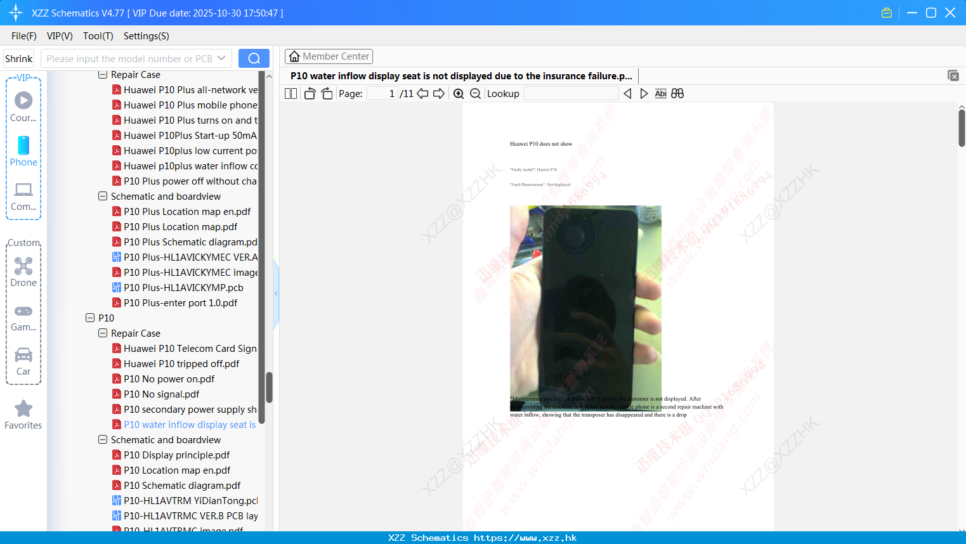Open P10-HL1AVTRM YiDianTong pcb file
Screen dimensions: 966x544
(x=185, y=500)
